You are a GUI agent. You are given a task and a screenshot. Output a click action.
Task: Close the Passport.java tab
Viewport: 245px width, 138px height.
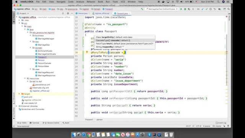pyautogui.click(x=129, y=13)
